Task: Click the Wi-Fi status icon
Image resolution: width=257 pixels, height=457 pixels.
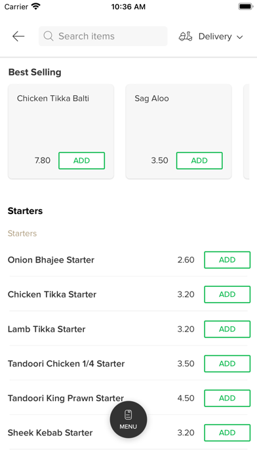Action: 36,7
